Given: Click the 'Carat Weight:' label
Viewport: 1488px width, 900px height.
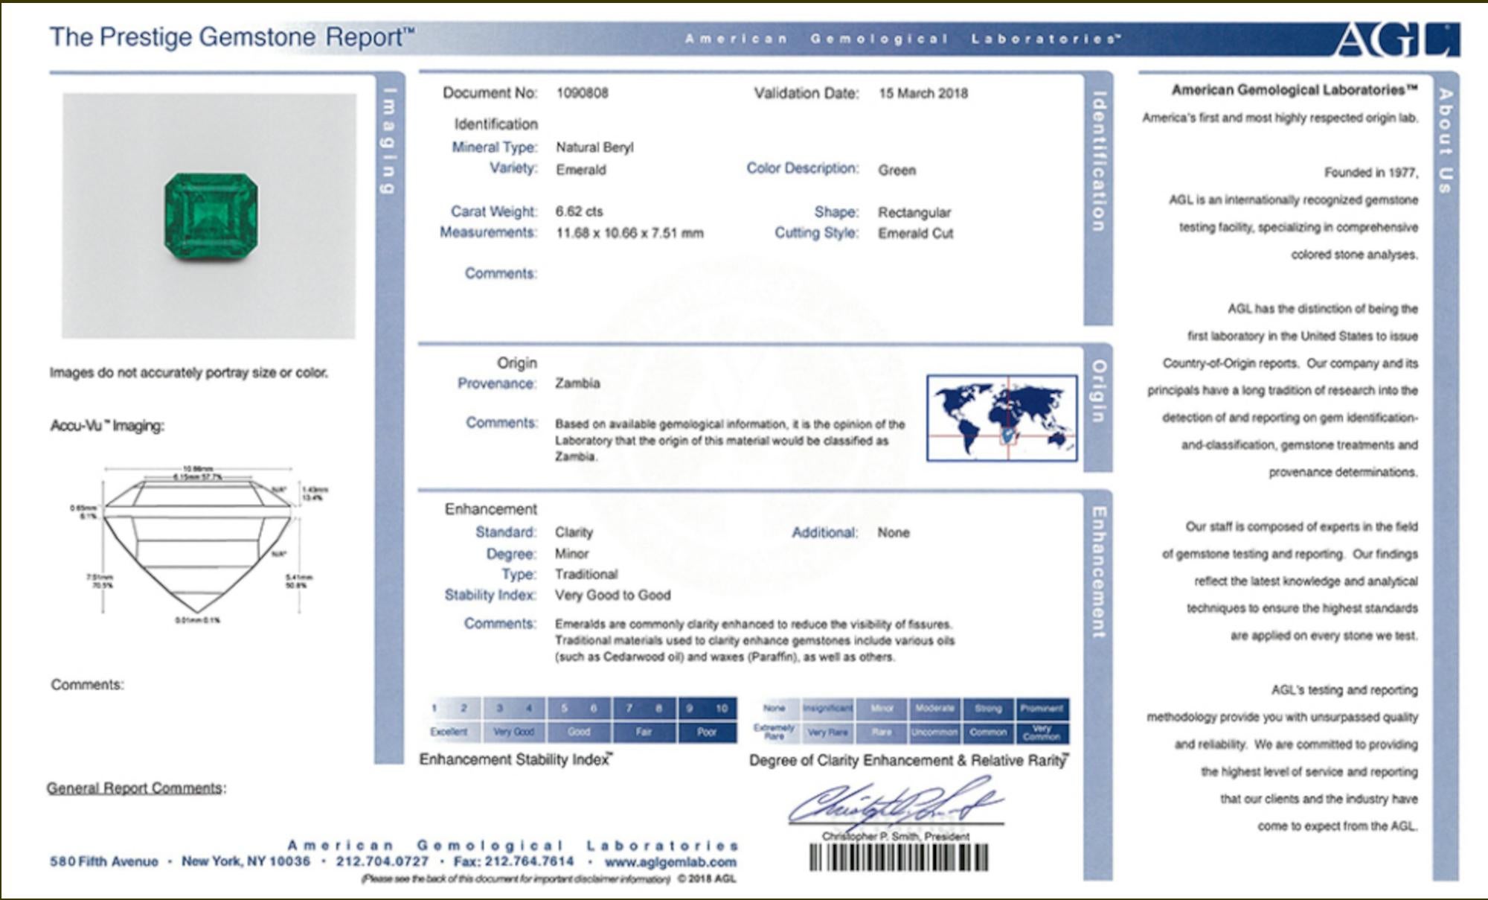Looking at the screenshot, I should pos(493,211).
